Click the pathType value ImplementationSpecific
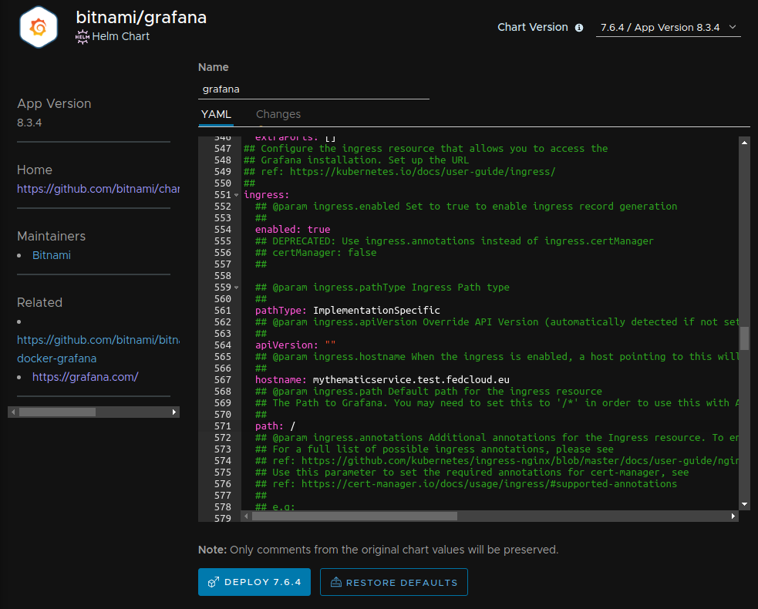 coord(376,311)
